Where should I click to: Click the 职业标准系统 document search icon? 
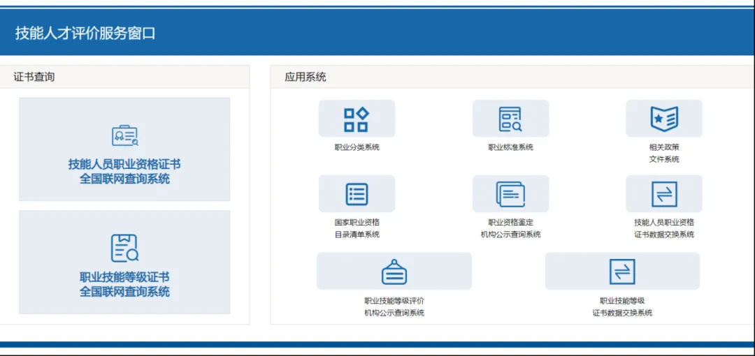(510, 119)
